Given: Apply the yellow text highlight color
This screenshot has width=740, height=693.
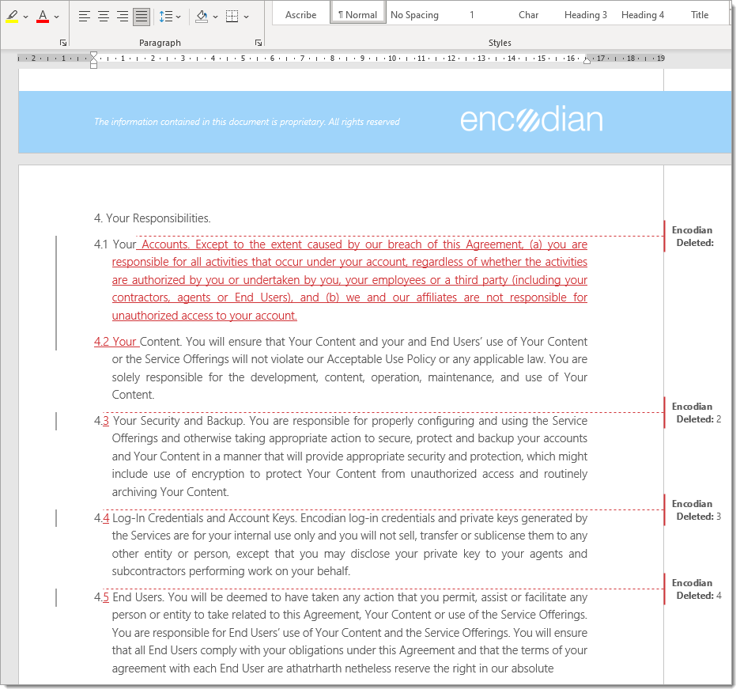Looking at the screenshot, I should tap(13, 17).
